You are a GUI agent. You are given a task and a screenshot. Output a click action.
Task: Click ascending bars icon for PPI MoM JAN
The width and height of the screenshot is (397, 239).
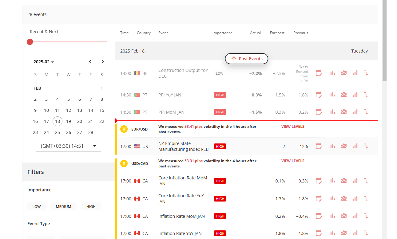click(355, 112)
